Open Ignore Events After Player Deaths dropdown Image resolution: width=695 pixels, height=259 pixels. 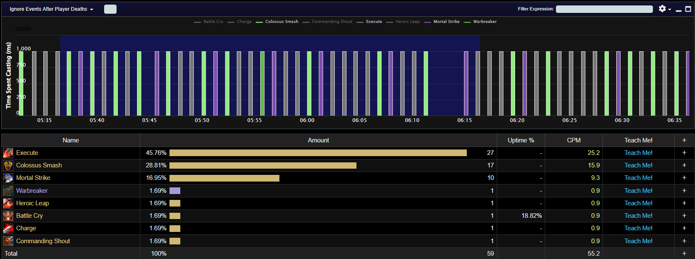(x=51, y=9)
